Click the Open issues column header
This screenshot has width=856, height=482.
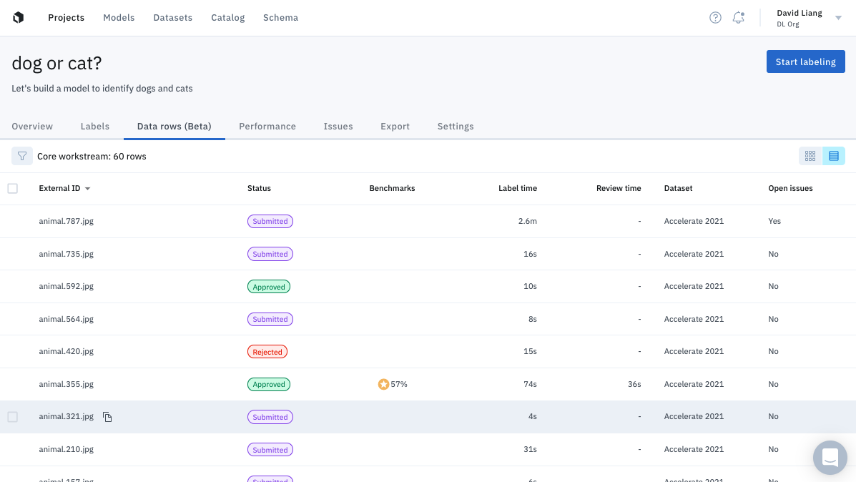coord(790,188)
